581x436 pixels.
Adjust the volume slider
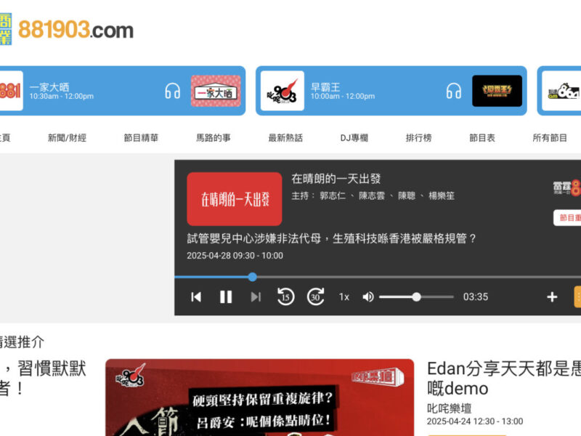click(416, 296)
